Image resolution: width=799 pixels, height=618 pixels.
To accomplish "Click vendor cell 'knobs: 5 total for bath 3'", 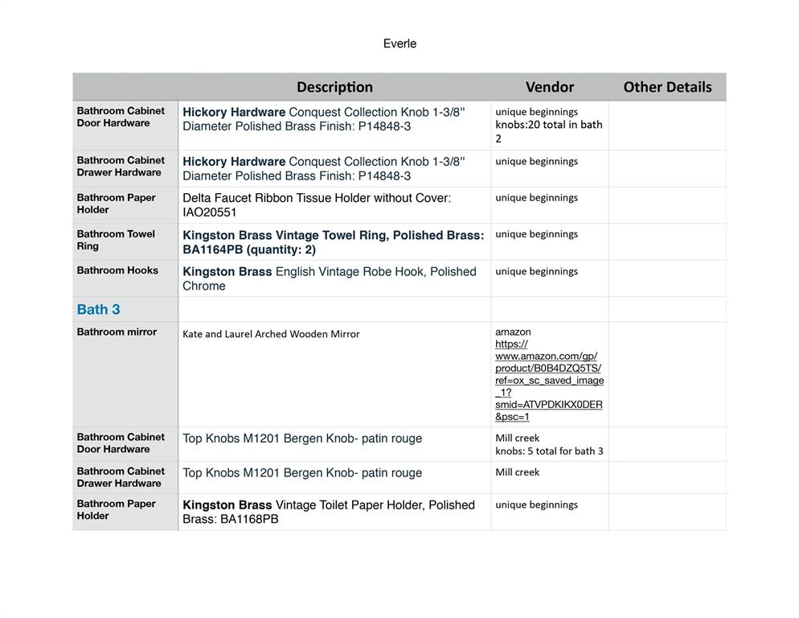I will [549, 451].
